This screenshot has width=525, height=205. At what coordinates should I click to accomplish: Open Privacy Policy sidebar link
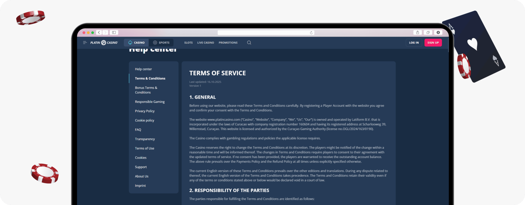pos(145,111)
